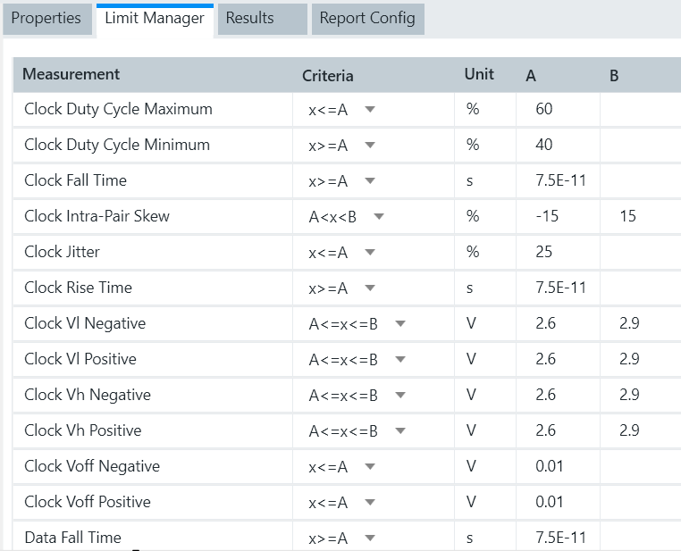Switch to the Properties tab
Viewport: 681px width, 551px height.
(46, 19)
